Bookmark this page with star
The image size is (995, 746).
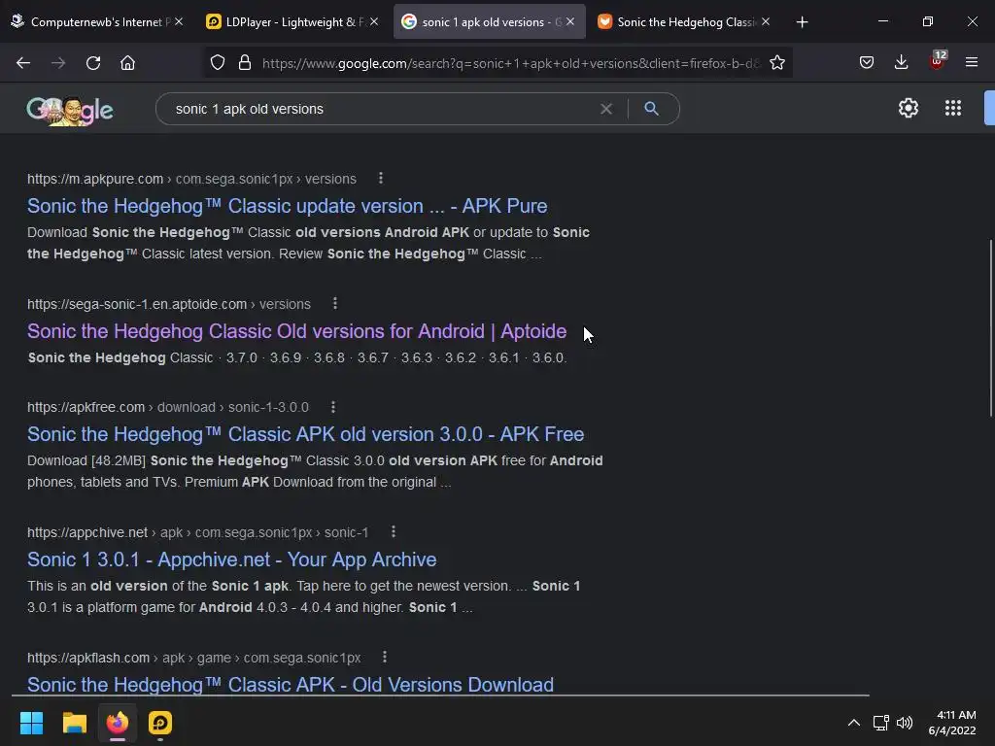[x=777, y=63]
